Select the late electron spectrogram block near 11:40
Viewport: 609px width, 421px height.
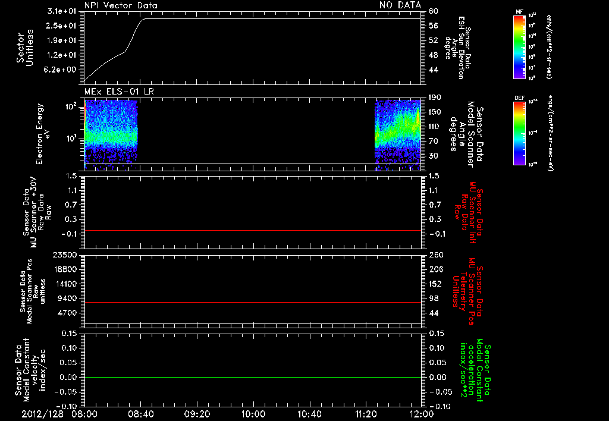click(x=398, y=134)
